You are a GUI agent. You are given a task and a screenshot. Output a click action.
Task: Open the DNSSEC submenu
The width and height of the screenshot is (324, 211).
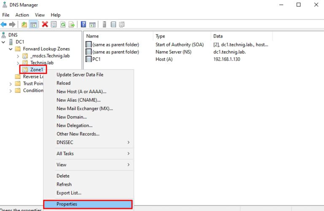(x=93, y=142)
